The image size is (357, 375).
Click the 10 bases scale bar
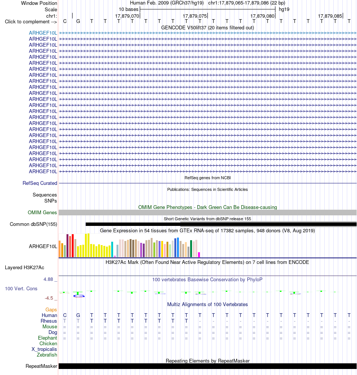tap(207, 9)
